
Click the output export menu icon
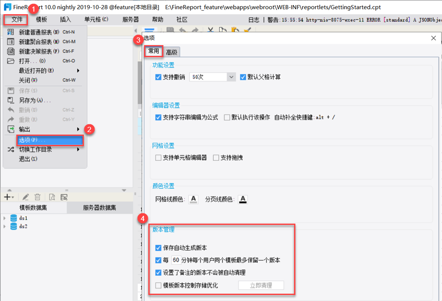[11, 129]
